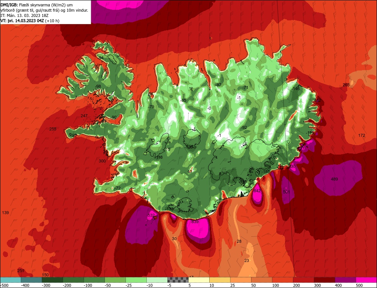Image resolution: width=377 pixels, height=288 pixels.
Task: Click the map value 23 in the southern sea
Action: coord(247,260)
